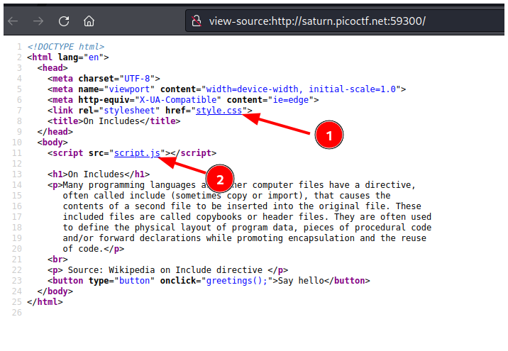Click the DOCTYPE html declaration
The height and width of the screenshot is (351, 508).
(x=65, y=47)
